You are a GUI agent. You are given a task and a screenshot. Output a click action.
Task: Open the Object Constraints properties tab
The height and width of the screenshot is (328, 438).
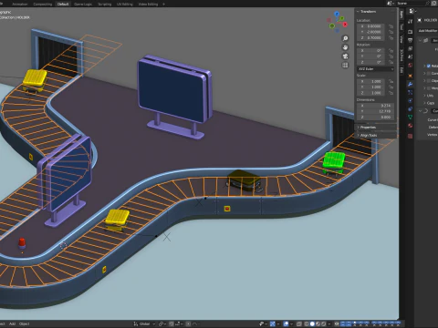pyautogui.click(x=410, y=108)
